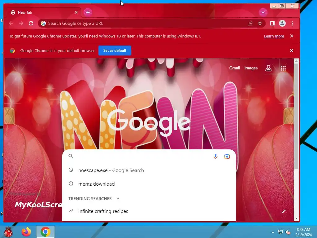
Task: Open the Chrome side panel
Action: (x=272, y=24)
